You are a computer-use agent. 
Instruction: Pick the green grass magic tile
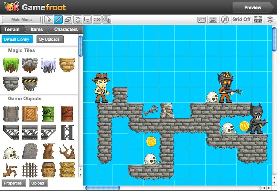point(11,65)
